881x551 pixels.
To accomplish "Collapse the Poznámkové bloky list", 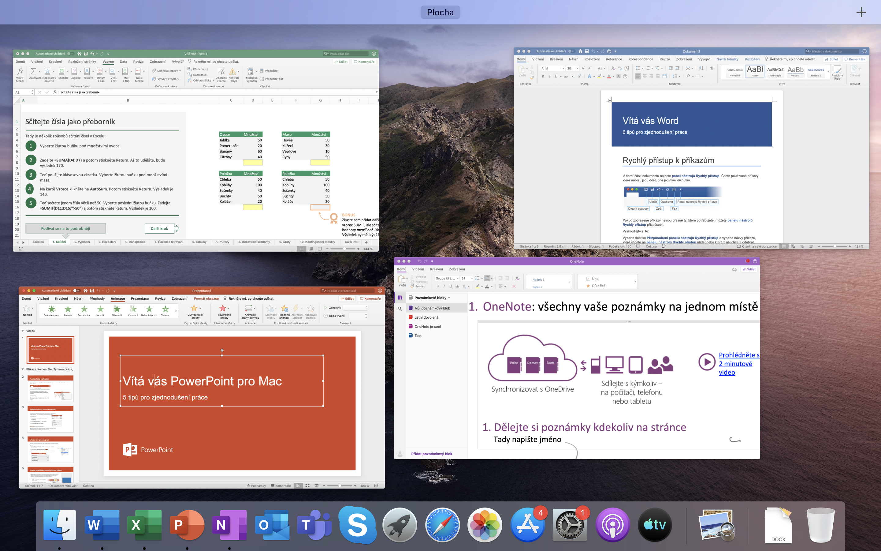I will (449, 297).
